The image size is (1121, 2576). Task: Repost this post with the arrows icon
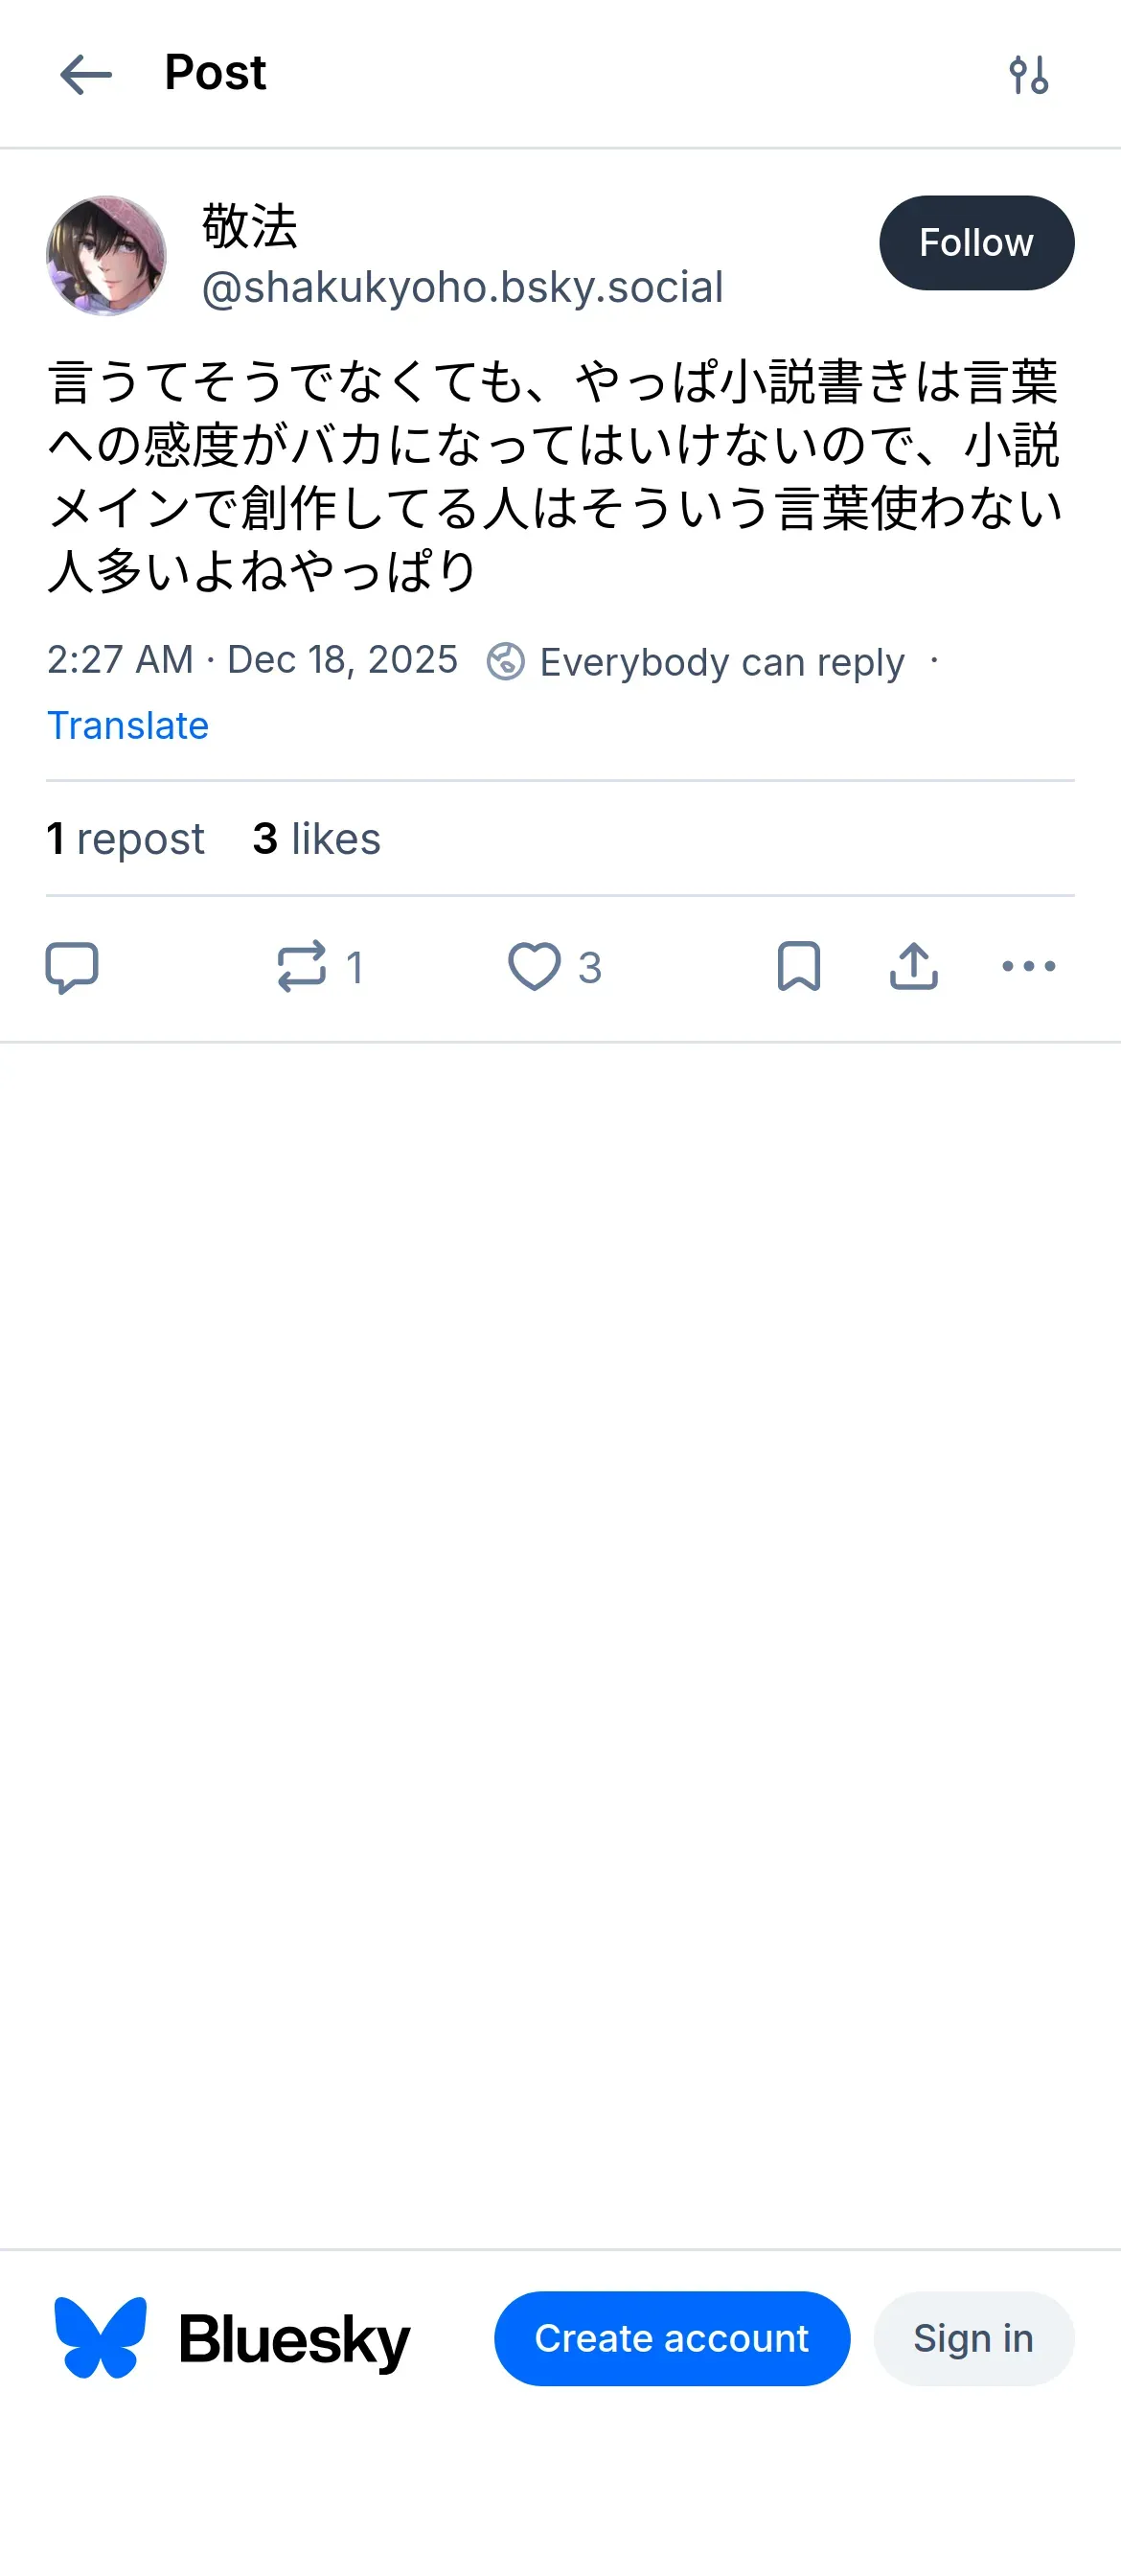(301, 967)
